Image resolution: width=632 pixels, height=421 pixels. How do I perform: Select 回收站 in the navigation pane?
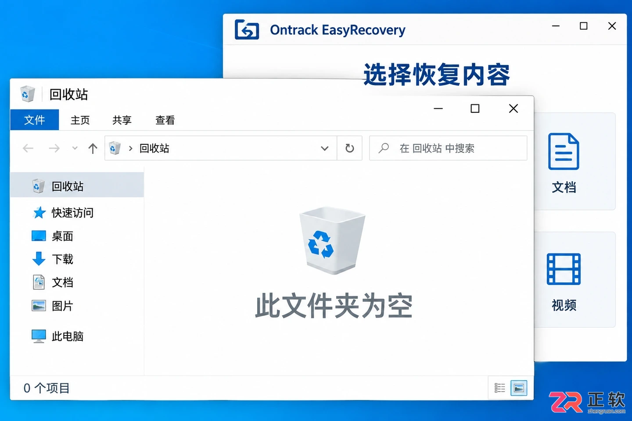tap(77, 186)
